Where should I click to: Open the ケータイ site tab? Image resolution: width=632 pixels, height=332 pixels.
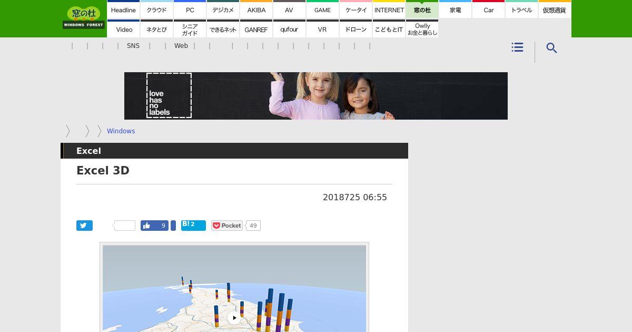pyautogui.click(x=355, y=9)
